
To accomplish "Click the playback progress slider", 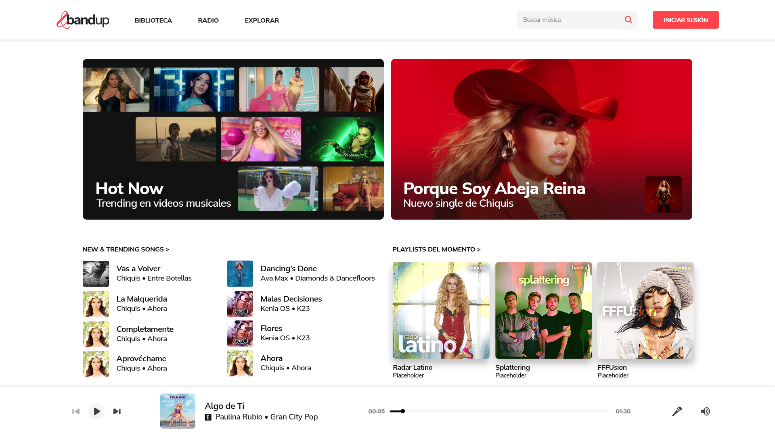I will click(501, 411).
